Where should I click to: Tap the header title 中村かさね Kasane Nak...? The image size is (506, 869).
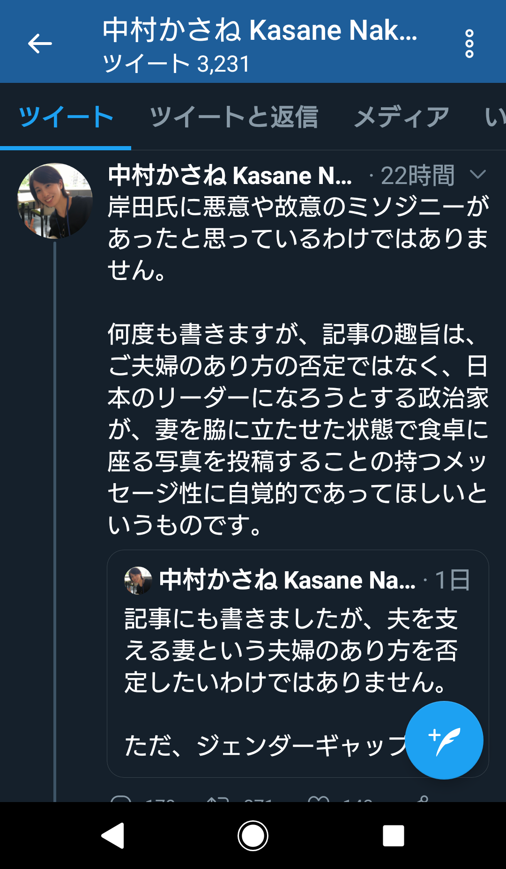[x=260, y=30]
